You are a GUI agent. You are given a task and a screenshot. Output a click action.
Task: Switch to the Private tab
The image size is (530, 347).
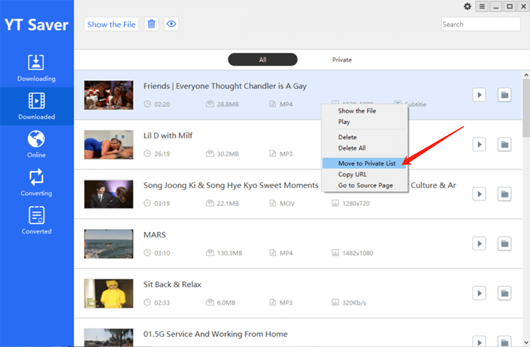point(342,60)
